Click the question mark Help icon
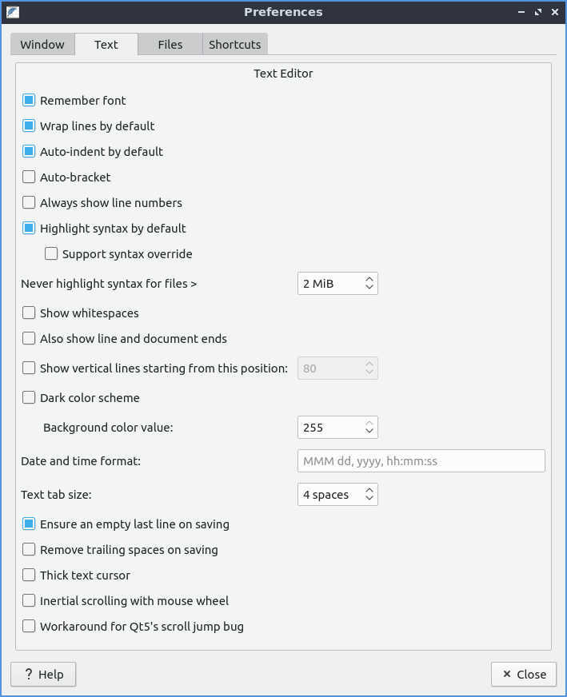This screenshot has height=697, width=567. point(28,675)
